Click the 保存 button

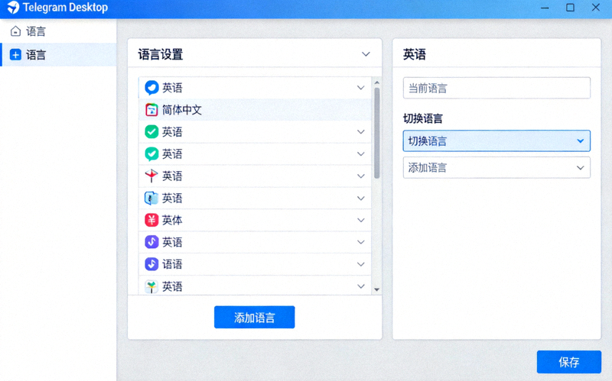point(568,362)
